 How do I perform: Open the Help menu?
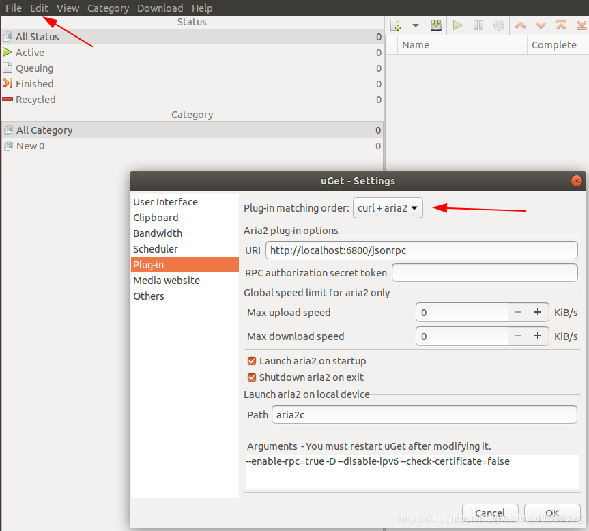(x=202, y=8)
